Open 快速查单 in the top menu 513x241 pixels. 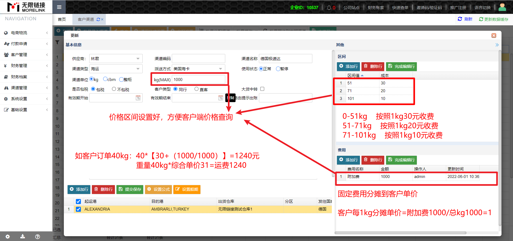pyautogui.click(x=400, y=7)
